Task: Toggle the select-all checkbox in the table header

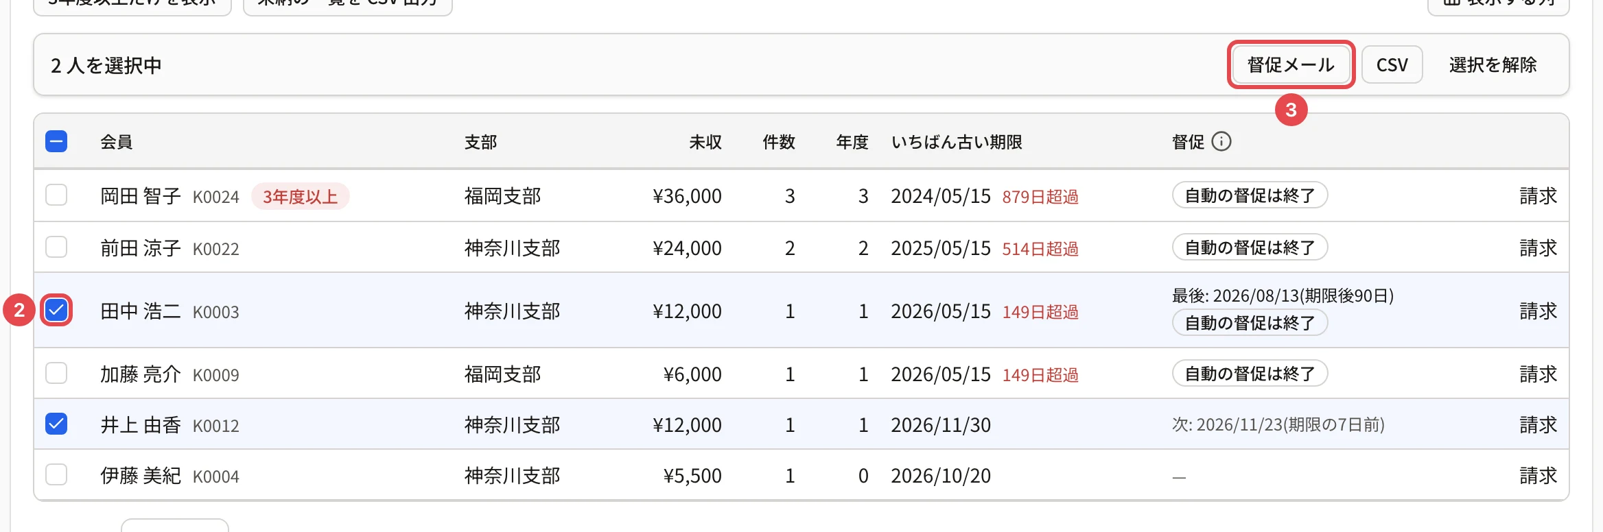Action: tap(56, 141)
